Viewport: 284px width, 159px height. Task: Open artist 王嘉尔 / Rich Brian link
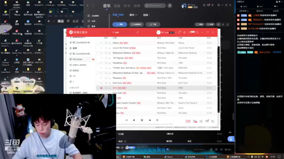(x=165, y=68)
